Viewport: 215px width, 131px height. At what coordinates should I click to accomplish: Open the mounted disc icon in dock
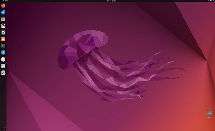point(3,59)
